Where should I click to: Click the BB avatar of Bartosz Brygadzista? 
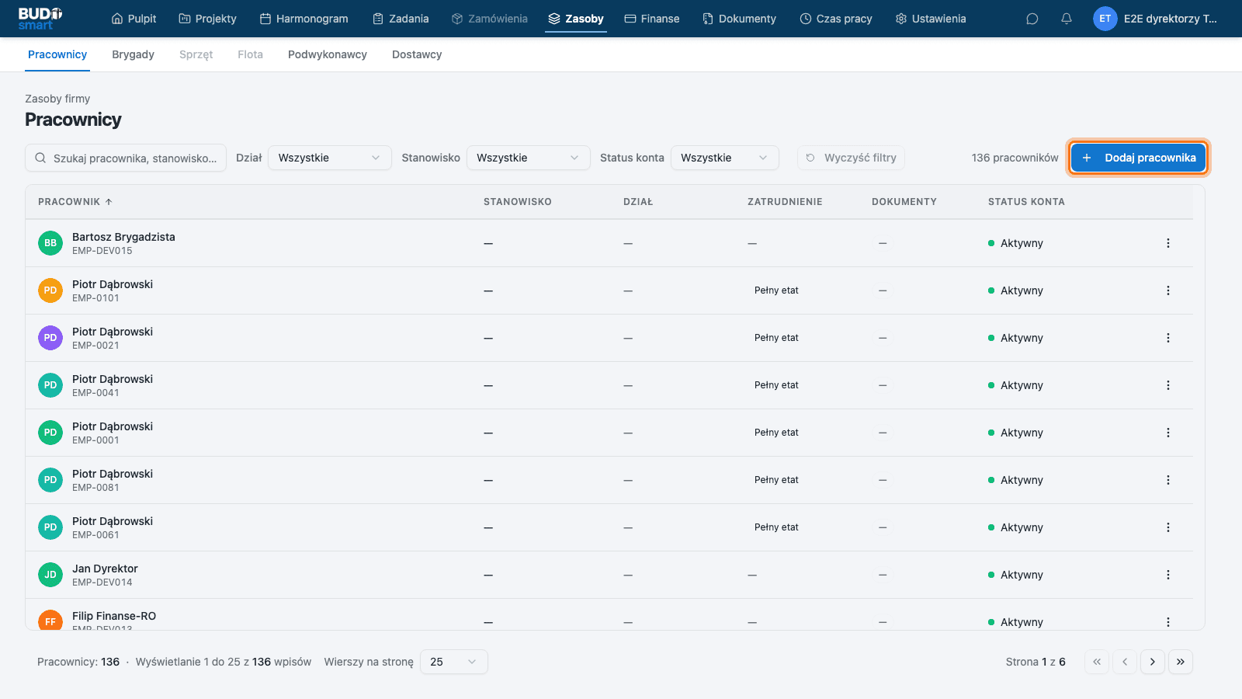pyautogui.click(x=50, y=243)
